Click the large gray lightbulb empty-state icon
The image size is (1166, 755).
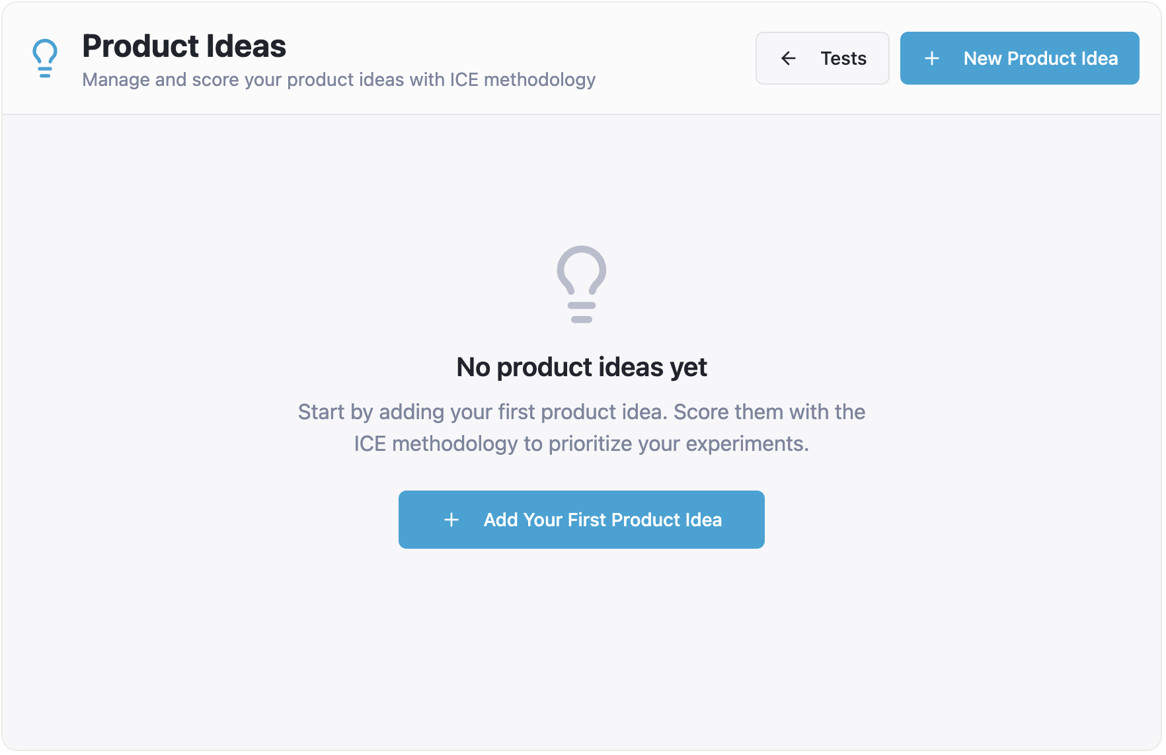(582, 284)
